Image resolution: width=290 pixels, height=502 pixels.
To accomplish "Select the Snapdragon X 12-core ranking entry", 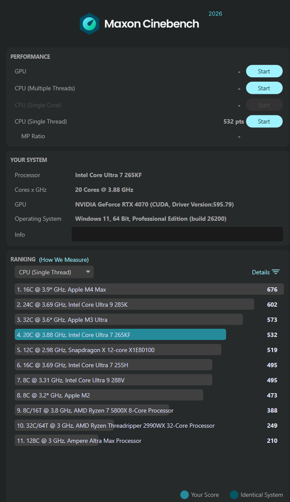I will click(149, 350).
